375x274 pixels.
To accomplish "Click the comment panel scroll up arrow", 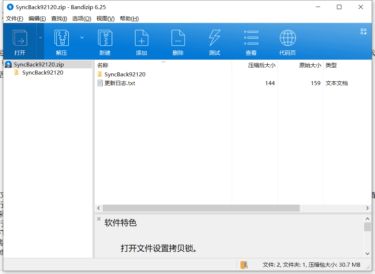I will 367,218.
